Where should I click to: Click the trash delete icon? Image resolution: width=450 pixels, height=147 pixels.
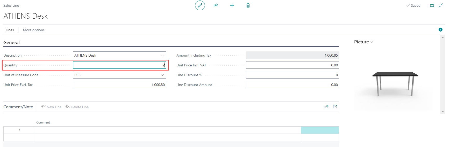248,5
